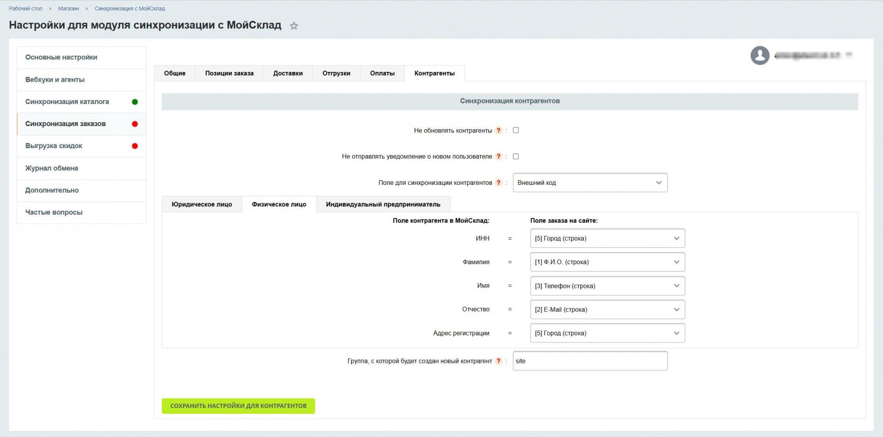
Task: Select the 'Контрагенты' tab
Action: [x=435, y=74]
